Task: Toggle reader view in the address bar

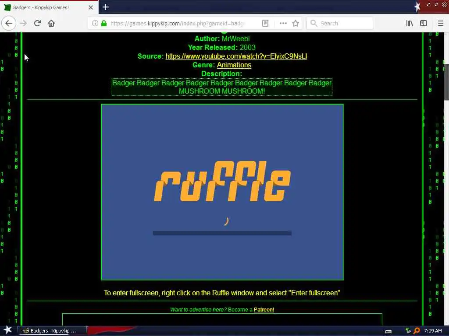Action: coord(265,24)
